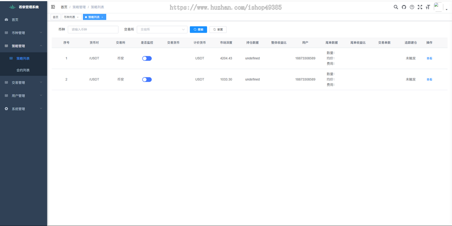Click the 追踪建仓 column header
This screenshot has width=452, height=226.
(x=411, y=43)
